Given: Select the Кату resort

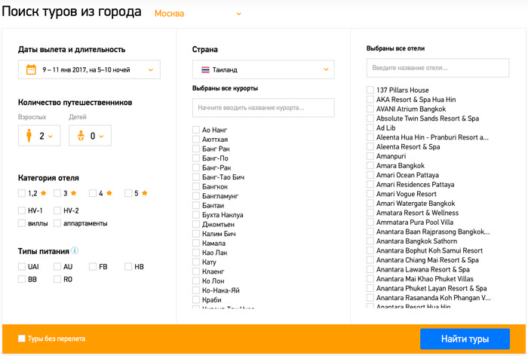Looking at the screenshot, I should point(196,262).
